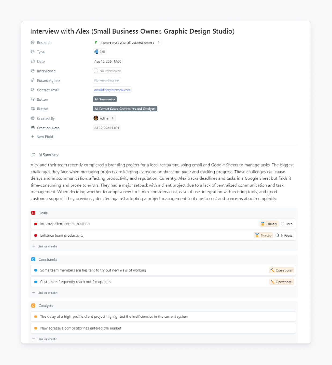
Task: Click the AI Summary text icon
Action: (33, 154)
